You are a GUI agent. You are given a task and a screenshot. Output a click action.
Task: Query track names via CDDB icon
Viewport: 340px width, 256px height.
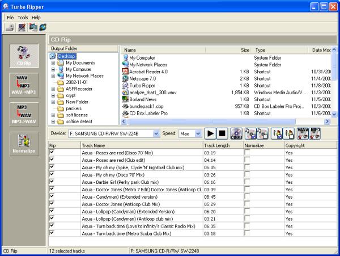[x=236, y=133]
